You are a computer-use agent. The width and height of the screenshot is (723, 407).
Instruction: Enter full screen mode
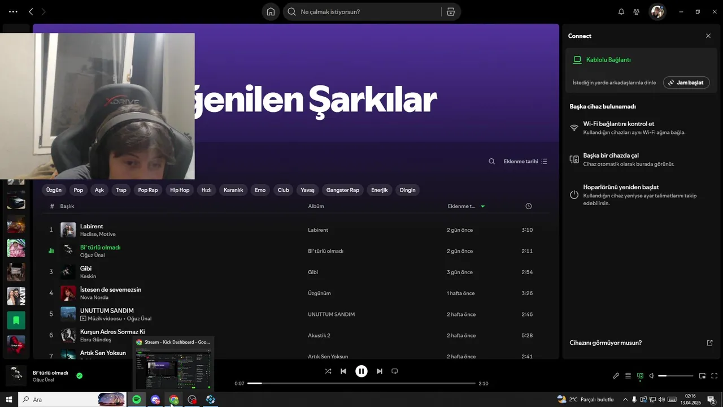tap(714, 376)
